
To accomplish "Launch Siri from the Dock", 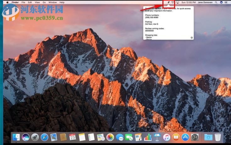I will (x=26, y=137).
